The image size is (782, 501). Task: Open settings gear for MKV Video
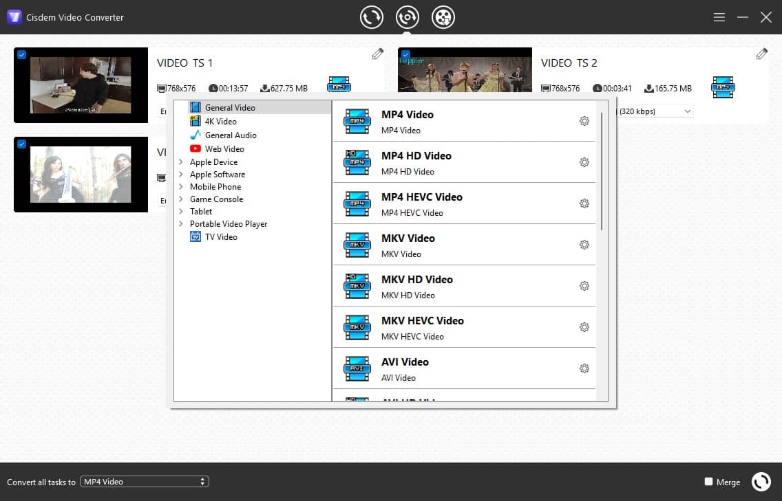point(584,245)
